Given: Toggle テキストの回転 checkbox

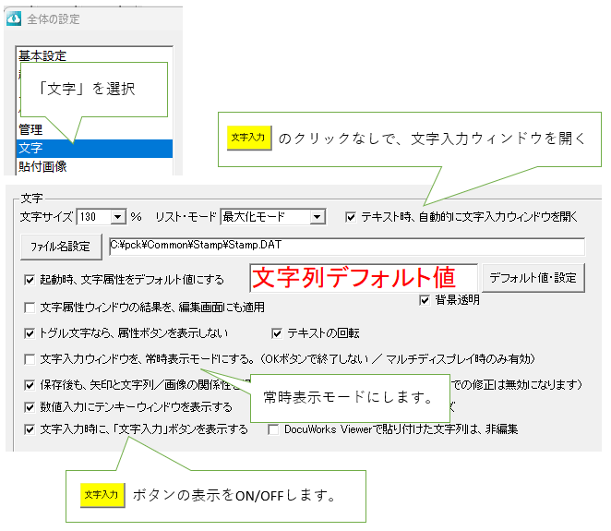Looking at the screenshot, I should click(x=278, y=332).
